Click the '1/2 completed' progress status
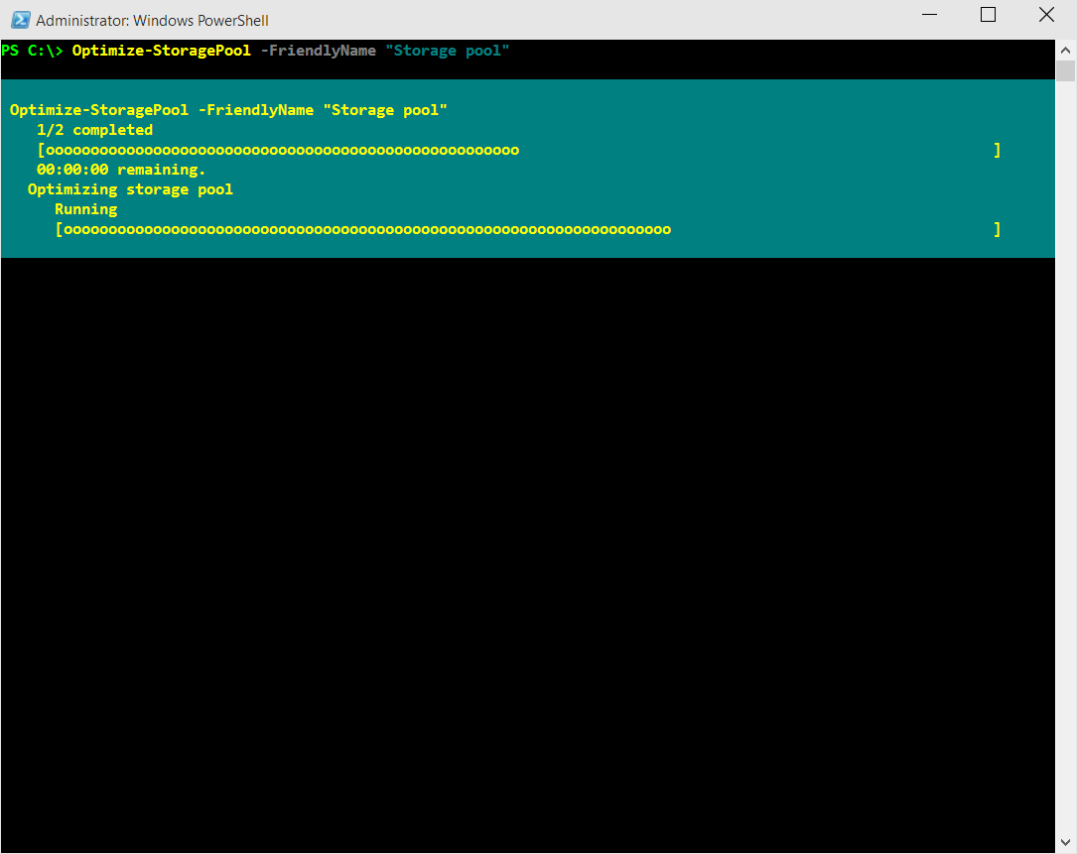The width and height of the screenshot is (1077, 854). [x=94, y=130]
